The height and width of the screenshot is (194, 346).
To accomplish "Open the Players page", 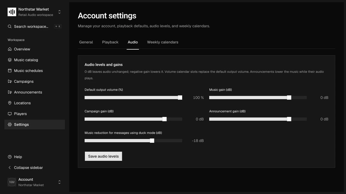I will click(x=34, y=114).
